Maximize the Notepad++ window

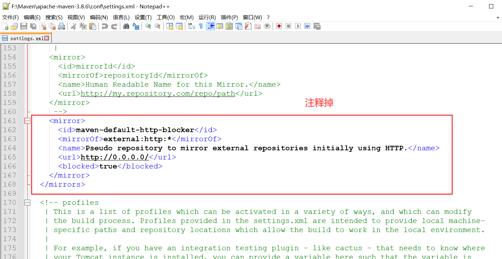[491, 6]
